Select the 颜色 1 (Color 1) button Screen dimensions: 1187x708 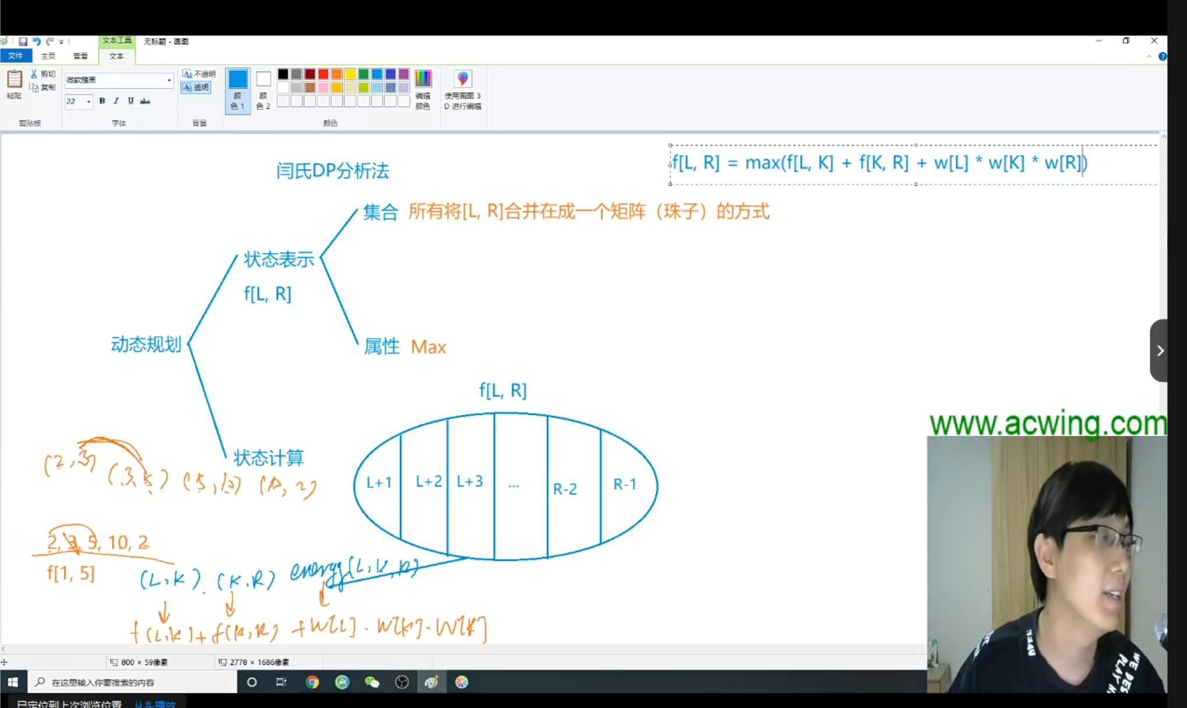[x=238, y=90]
